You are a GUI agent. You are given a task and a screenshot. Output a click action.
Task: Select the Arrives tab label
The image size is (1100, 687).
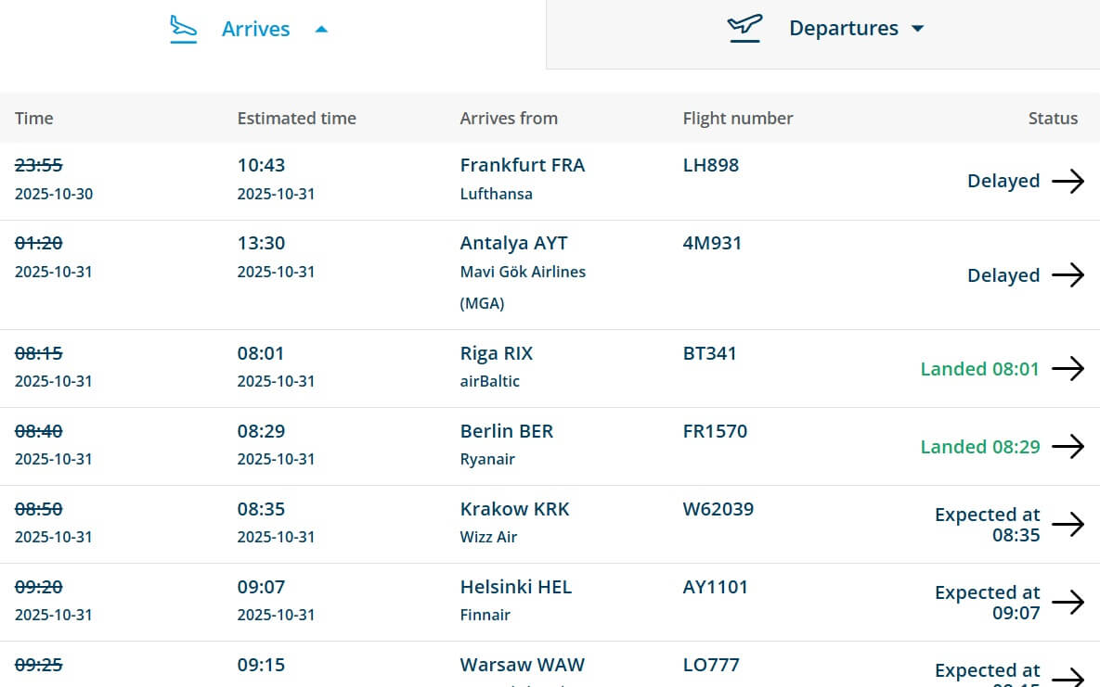coord(255,30)
